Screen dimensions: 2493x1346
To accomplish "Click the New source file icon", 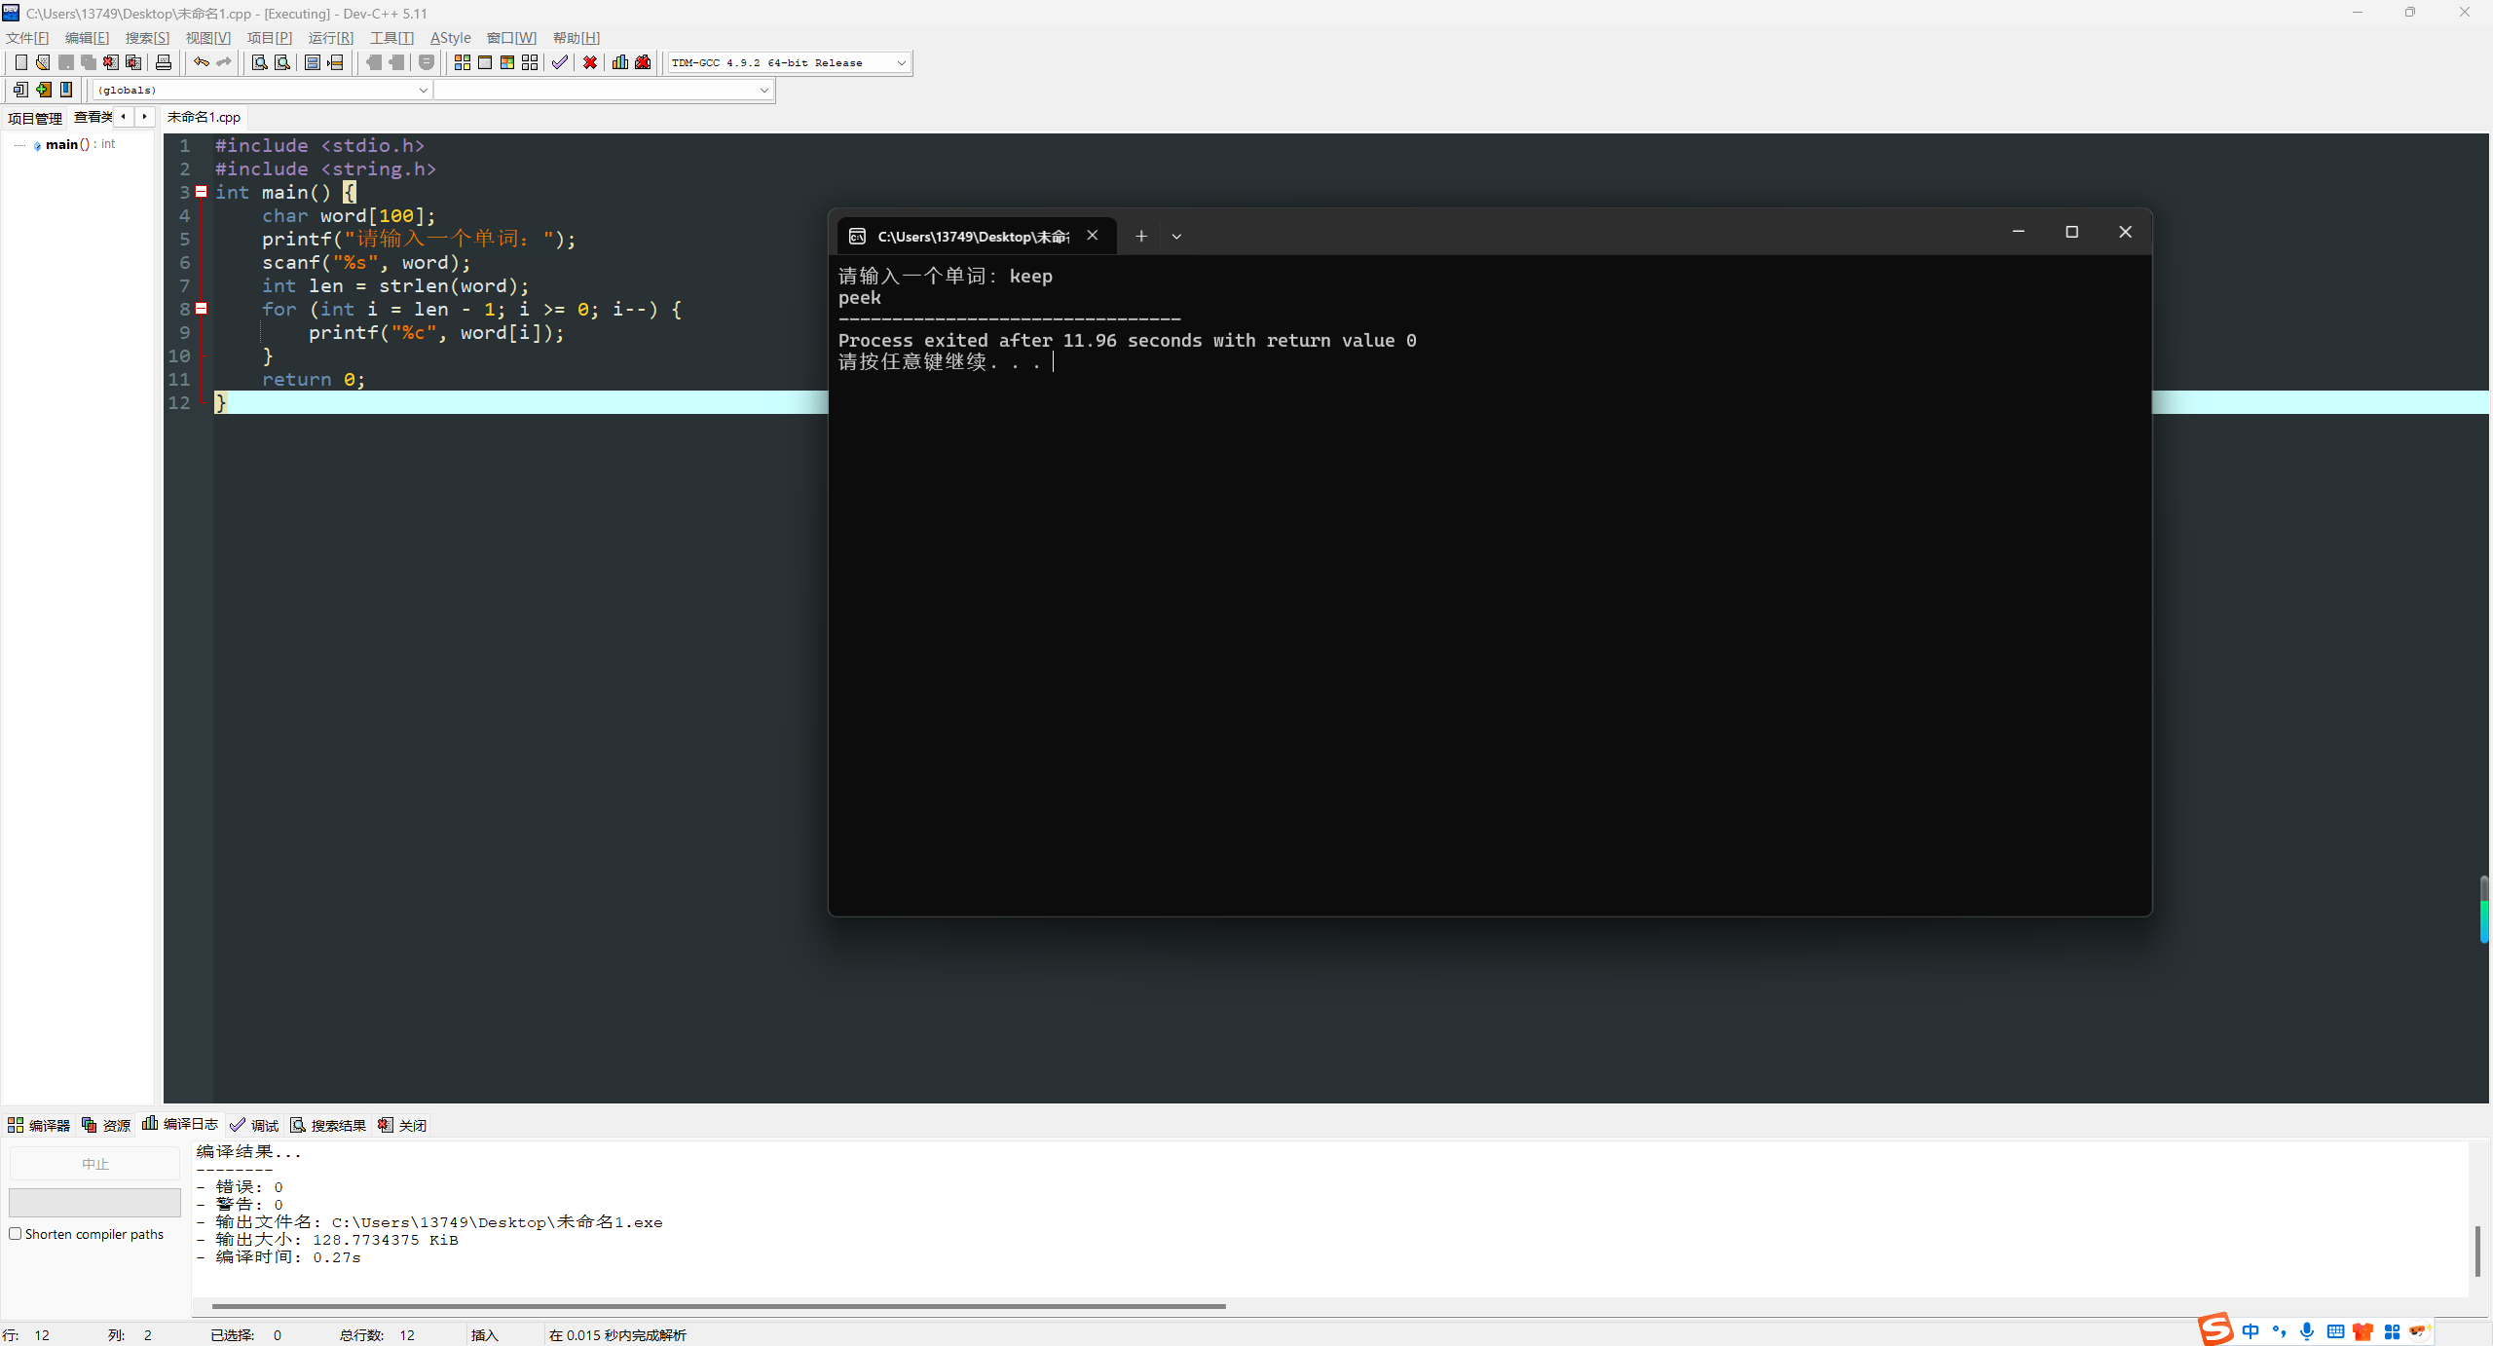I will click(x=20, y=62).
